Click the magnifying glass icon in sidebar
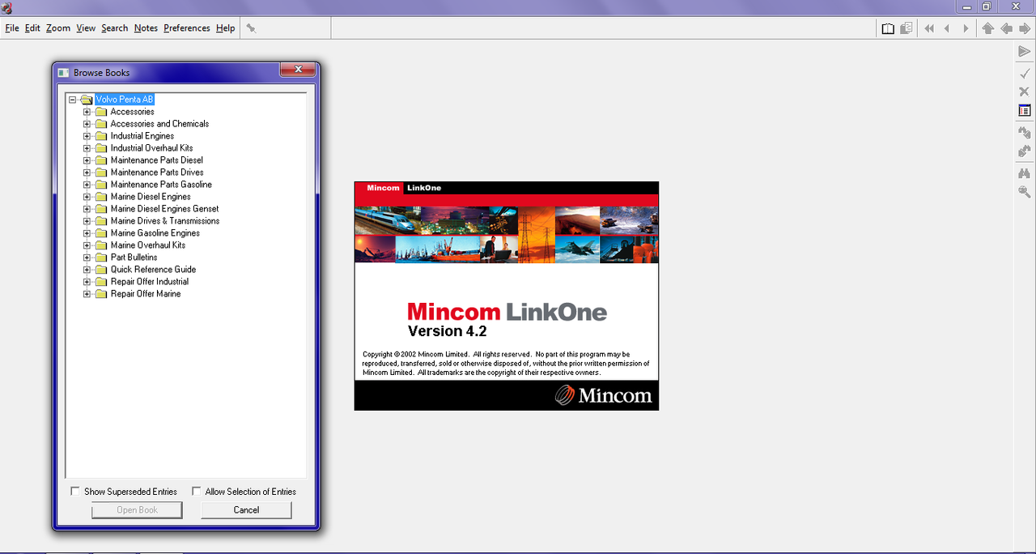This screenshot has width=1036, height=554. coord(1025,192)
